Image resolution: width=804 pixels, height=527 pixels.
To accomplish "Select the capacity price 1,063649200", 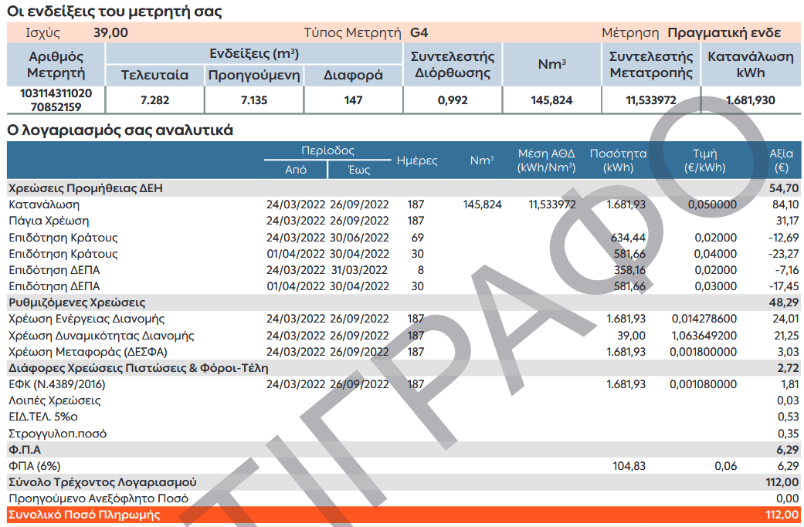I will click(704, 336).
